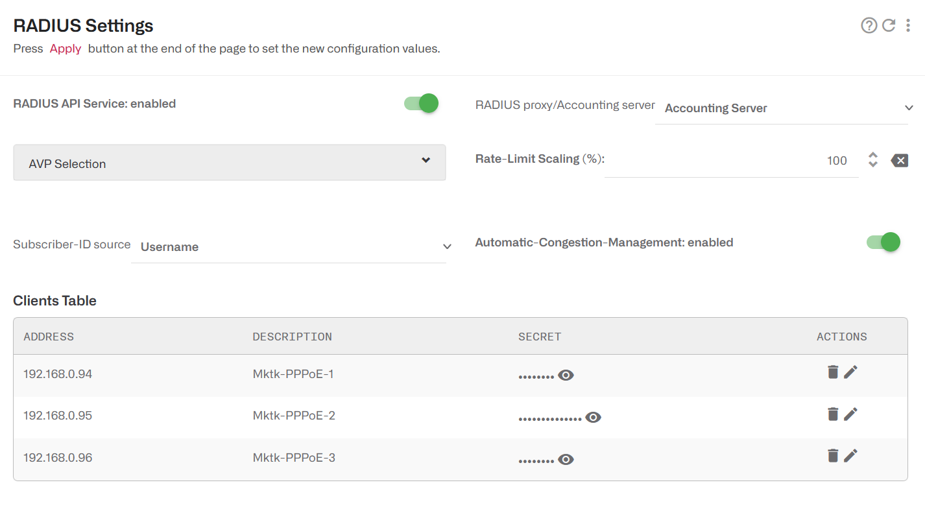
Task: Click the ACTIONS column header
Action: click(842, 337)
